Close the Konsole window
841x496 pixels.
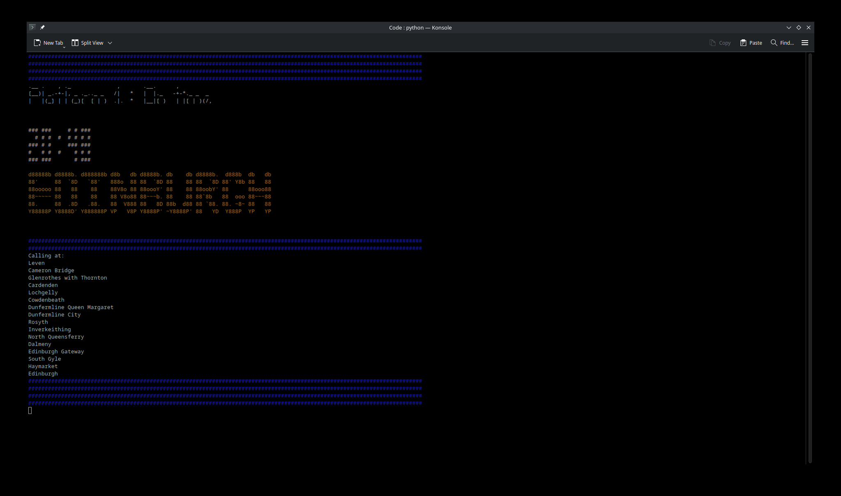[x=809, y=27]
